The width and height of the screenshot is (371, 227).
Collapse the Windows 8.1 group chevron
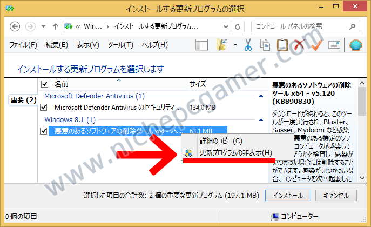[x=261, y=120]
